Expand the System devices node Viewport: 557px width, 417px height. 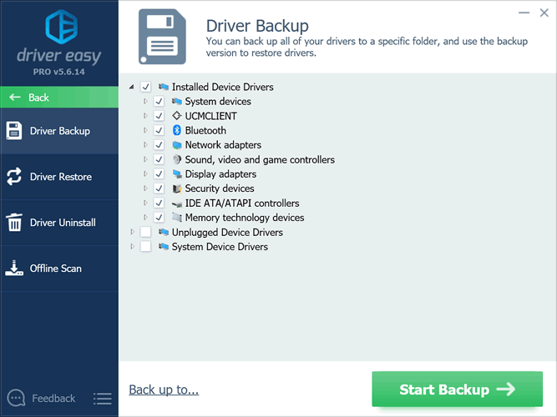[x=145, y=102]
